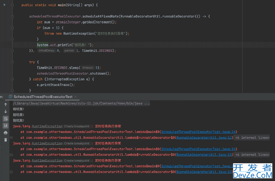The height and width of the screenshot is (181, 275).
Task: Click the down arrow in the run console
Action: click(x=6, y=111)
